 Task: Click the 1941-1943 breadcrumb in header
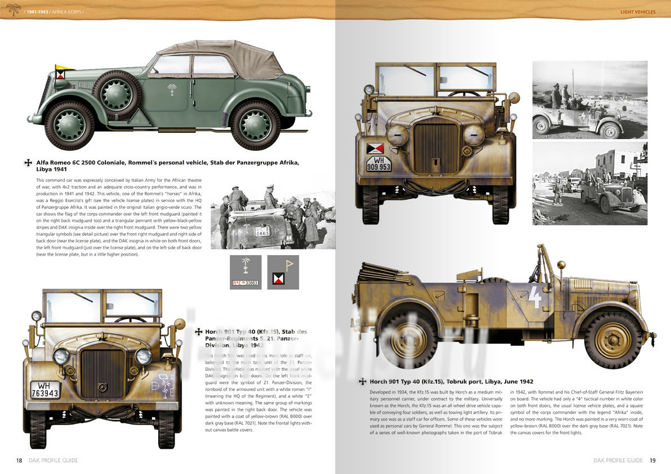coord(38,12)
